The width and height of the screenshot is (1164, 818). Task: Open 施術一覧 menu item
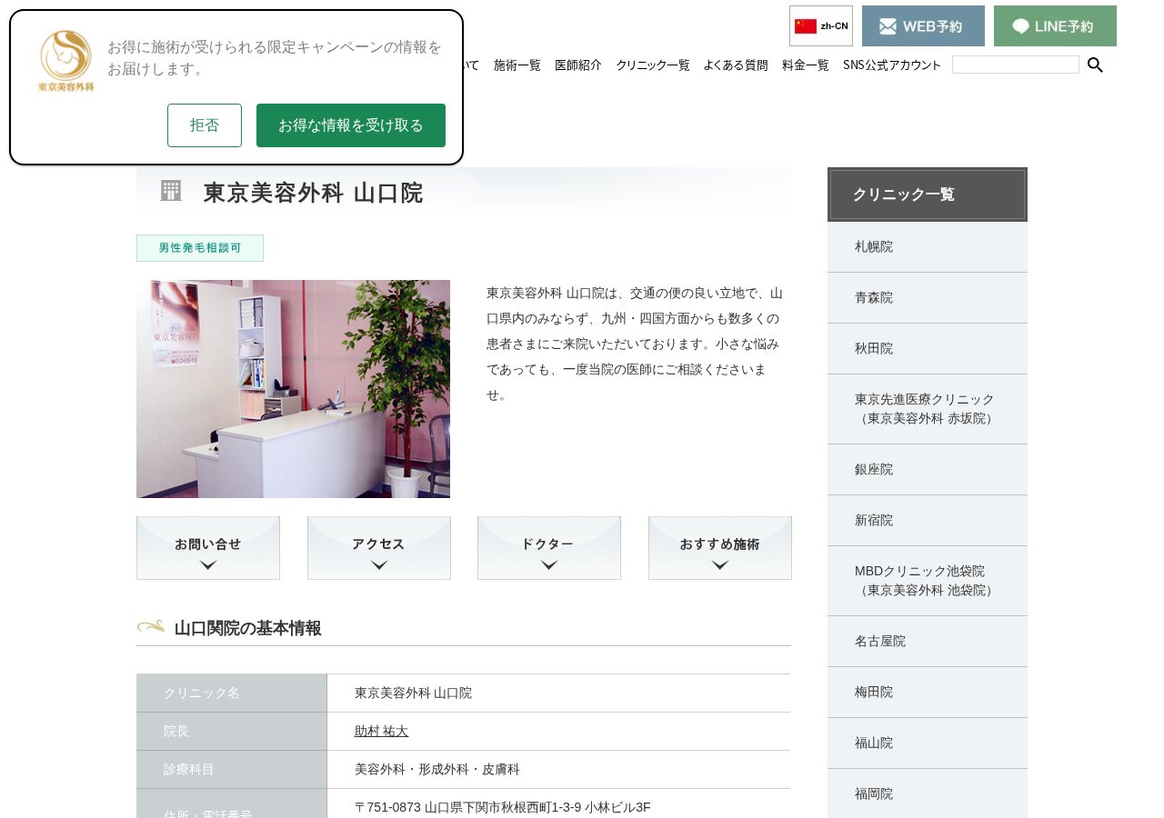(517, 65)
